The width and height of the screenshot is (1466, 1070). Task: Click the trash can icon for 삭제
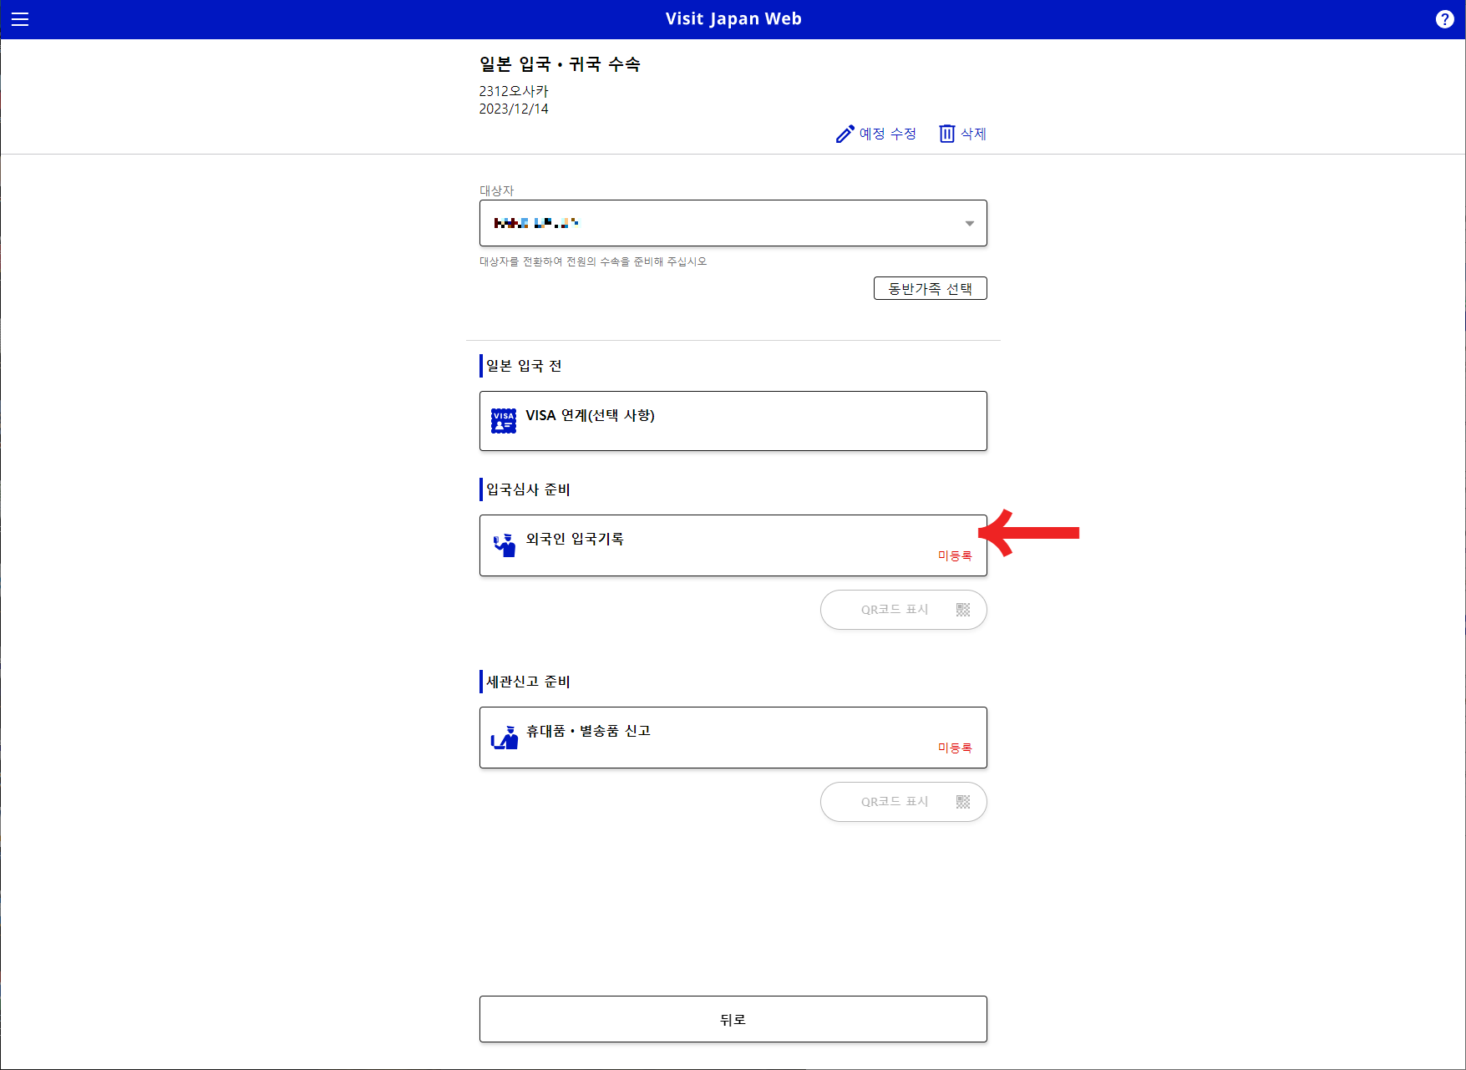[946, 134]
